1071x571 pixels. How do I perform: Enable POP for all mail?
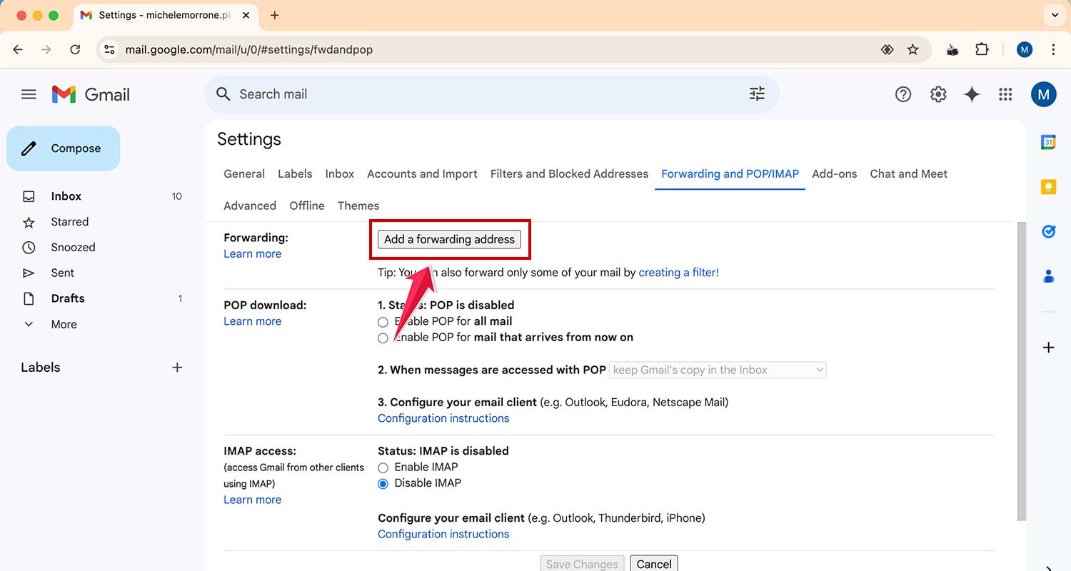tap(383, 322)
